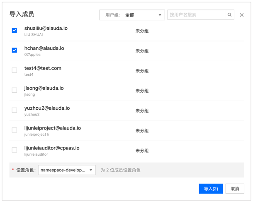Enable the lijunleiproject@alauda.io checkbox
Image resolution: width=253 pixels, height=202 pixels.
tap(15, 130)
